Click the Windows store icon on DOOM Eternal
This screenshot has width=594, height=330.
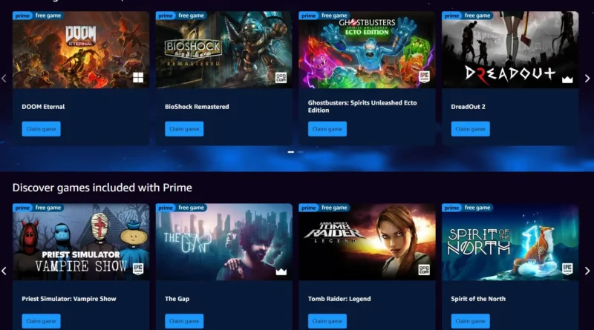pos(138,78)
